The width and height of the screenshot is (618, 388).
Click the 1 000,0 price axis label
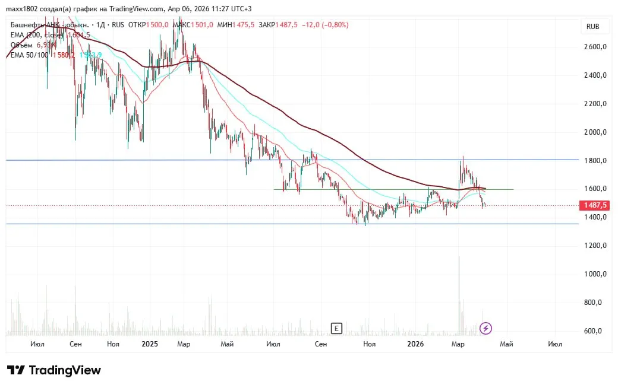[x=594, y=274]
